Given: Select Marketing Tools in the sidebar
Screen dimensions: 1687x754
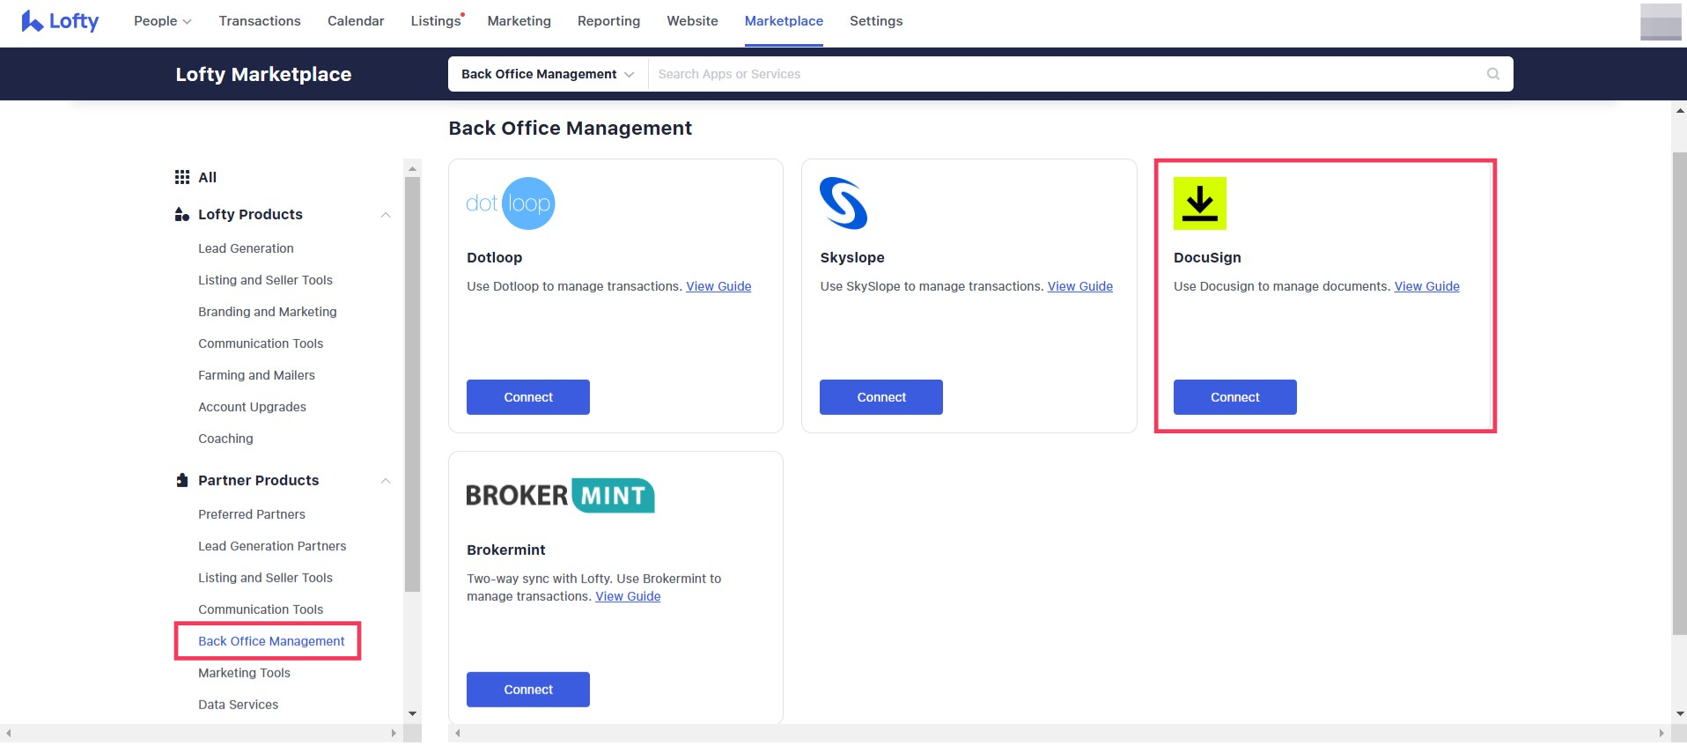Looking at the screenshot, I should [244, 673].
